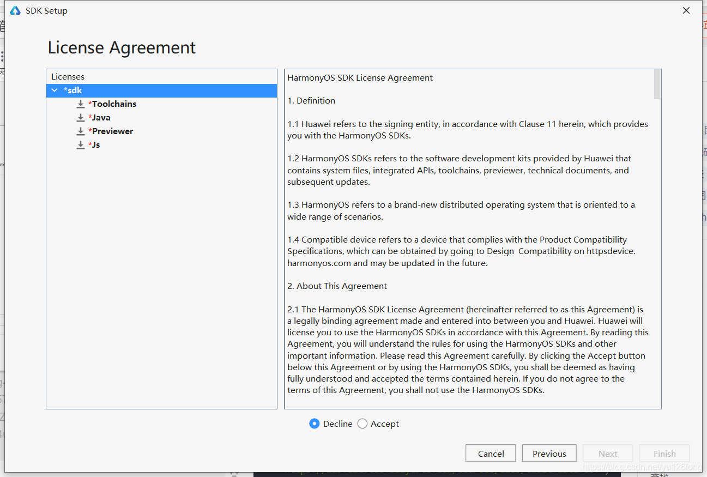The height and width of the screenshot is (477, 707).
Task: Select the Java license entry
Action: (x=99, y=117)
